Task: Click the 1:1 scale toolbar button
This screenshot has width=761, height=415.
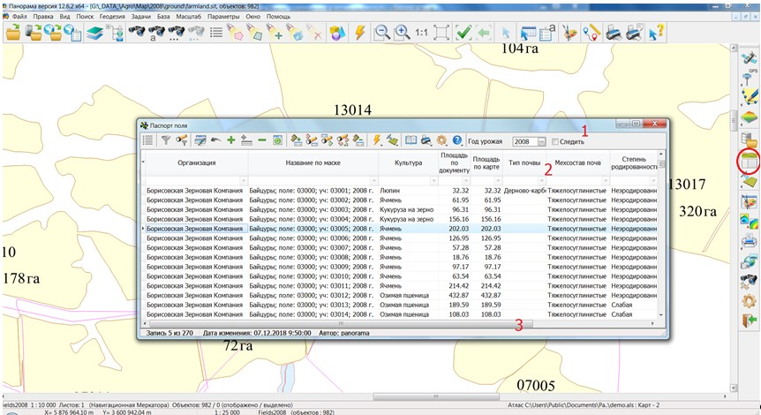Action: click(x=422, y=33)
